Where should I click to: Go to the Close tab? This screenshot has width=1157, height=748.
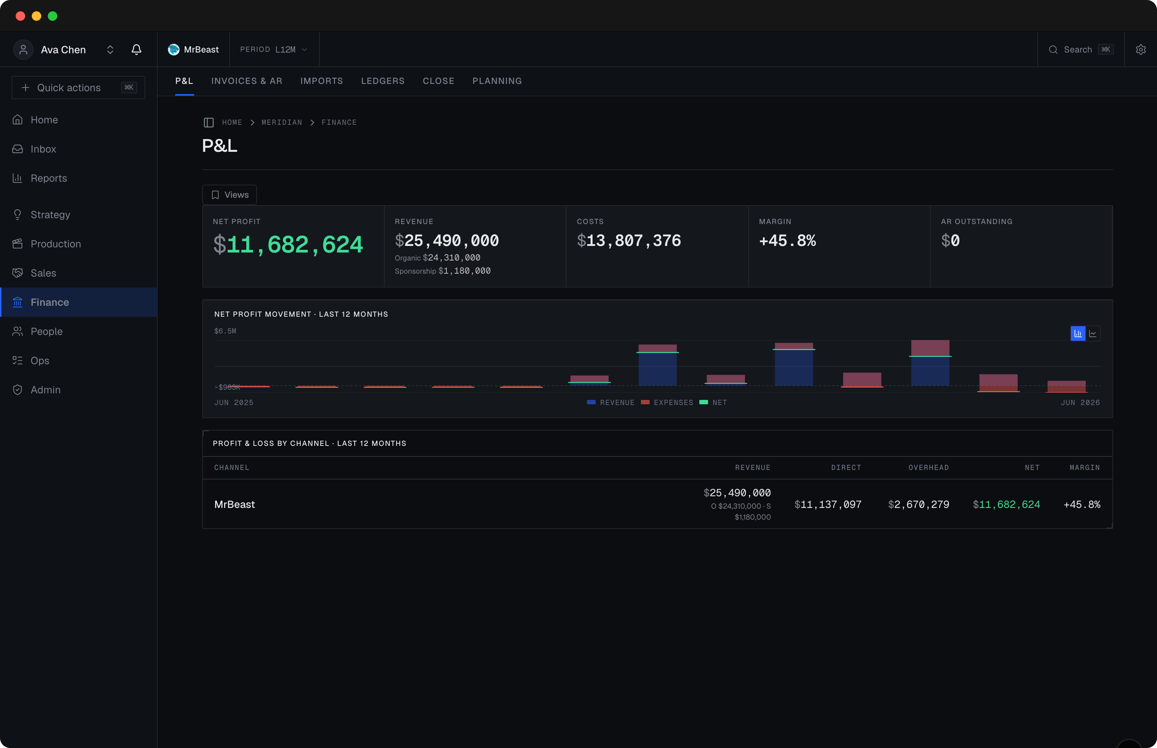tap(439, 81)
